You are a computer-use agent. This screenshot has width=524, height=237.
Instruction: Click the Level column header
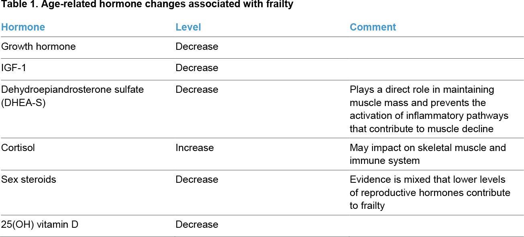coord(188,27)
